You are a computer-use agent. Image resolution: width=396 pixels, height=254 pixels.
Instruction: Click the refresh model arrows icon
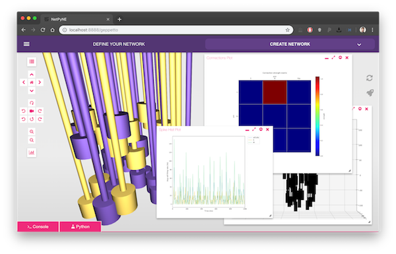[x=370, y=78]
